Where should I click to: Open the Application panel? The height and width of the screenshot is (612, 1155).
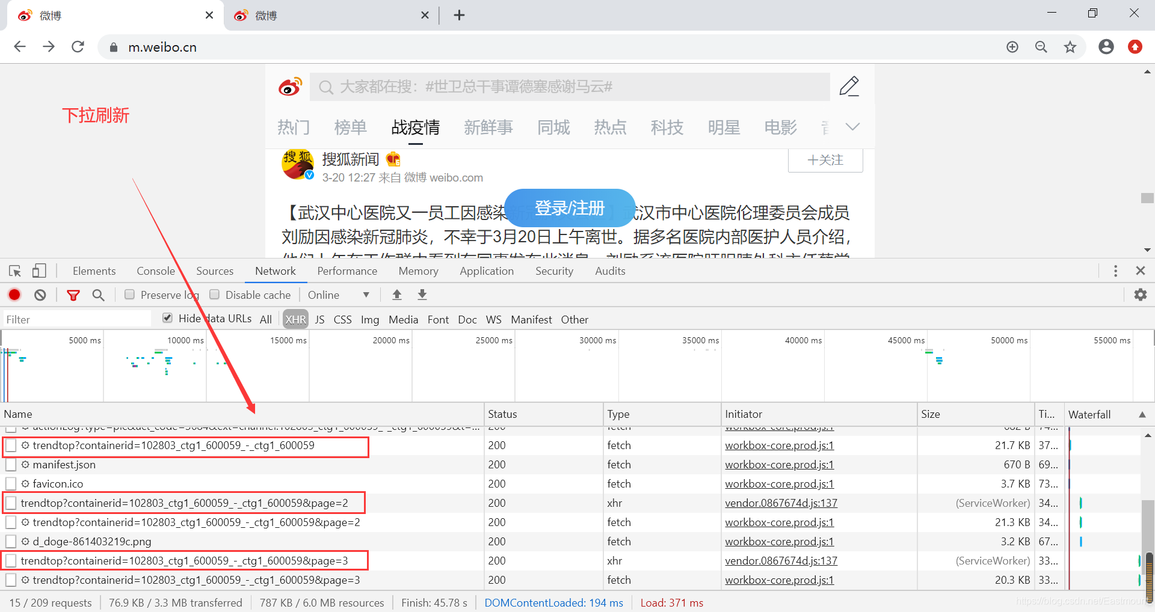pyautogui.click(x=487, y=271)
